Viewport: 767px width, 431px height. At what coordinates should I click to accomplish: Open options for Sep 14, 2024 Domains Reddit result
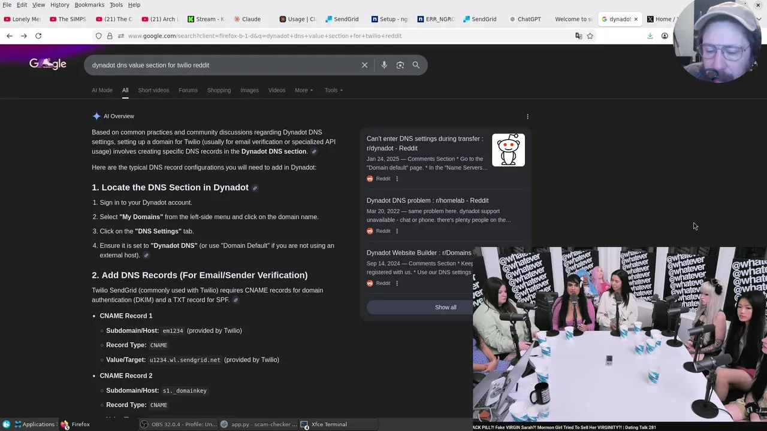click(397, 283)
